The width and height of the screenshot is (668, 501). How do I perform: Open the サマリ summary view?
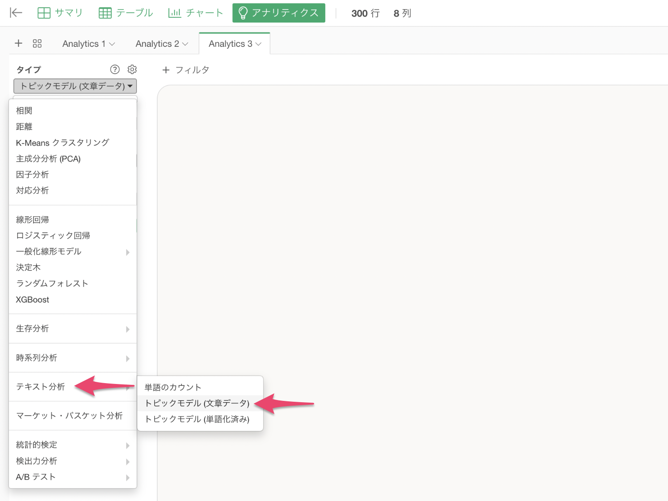[x=60, y=13]
